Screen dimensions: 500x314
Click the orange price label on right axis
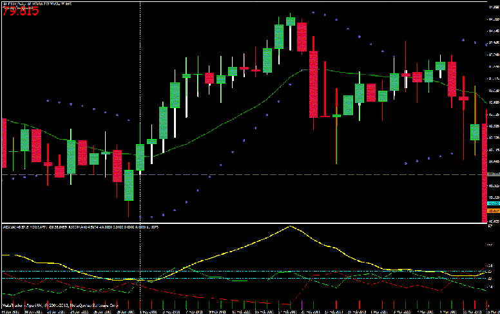[494, 210]
